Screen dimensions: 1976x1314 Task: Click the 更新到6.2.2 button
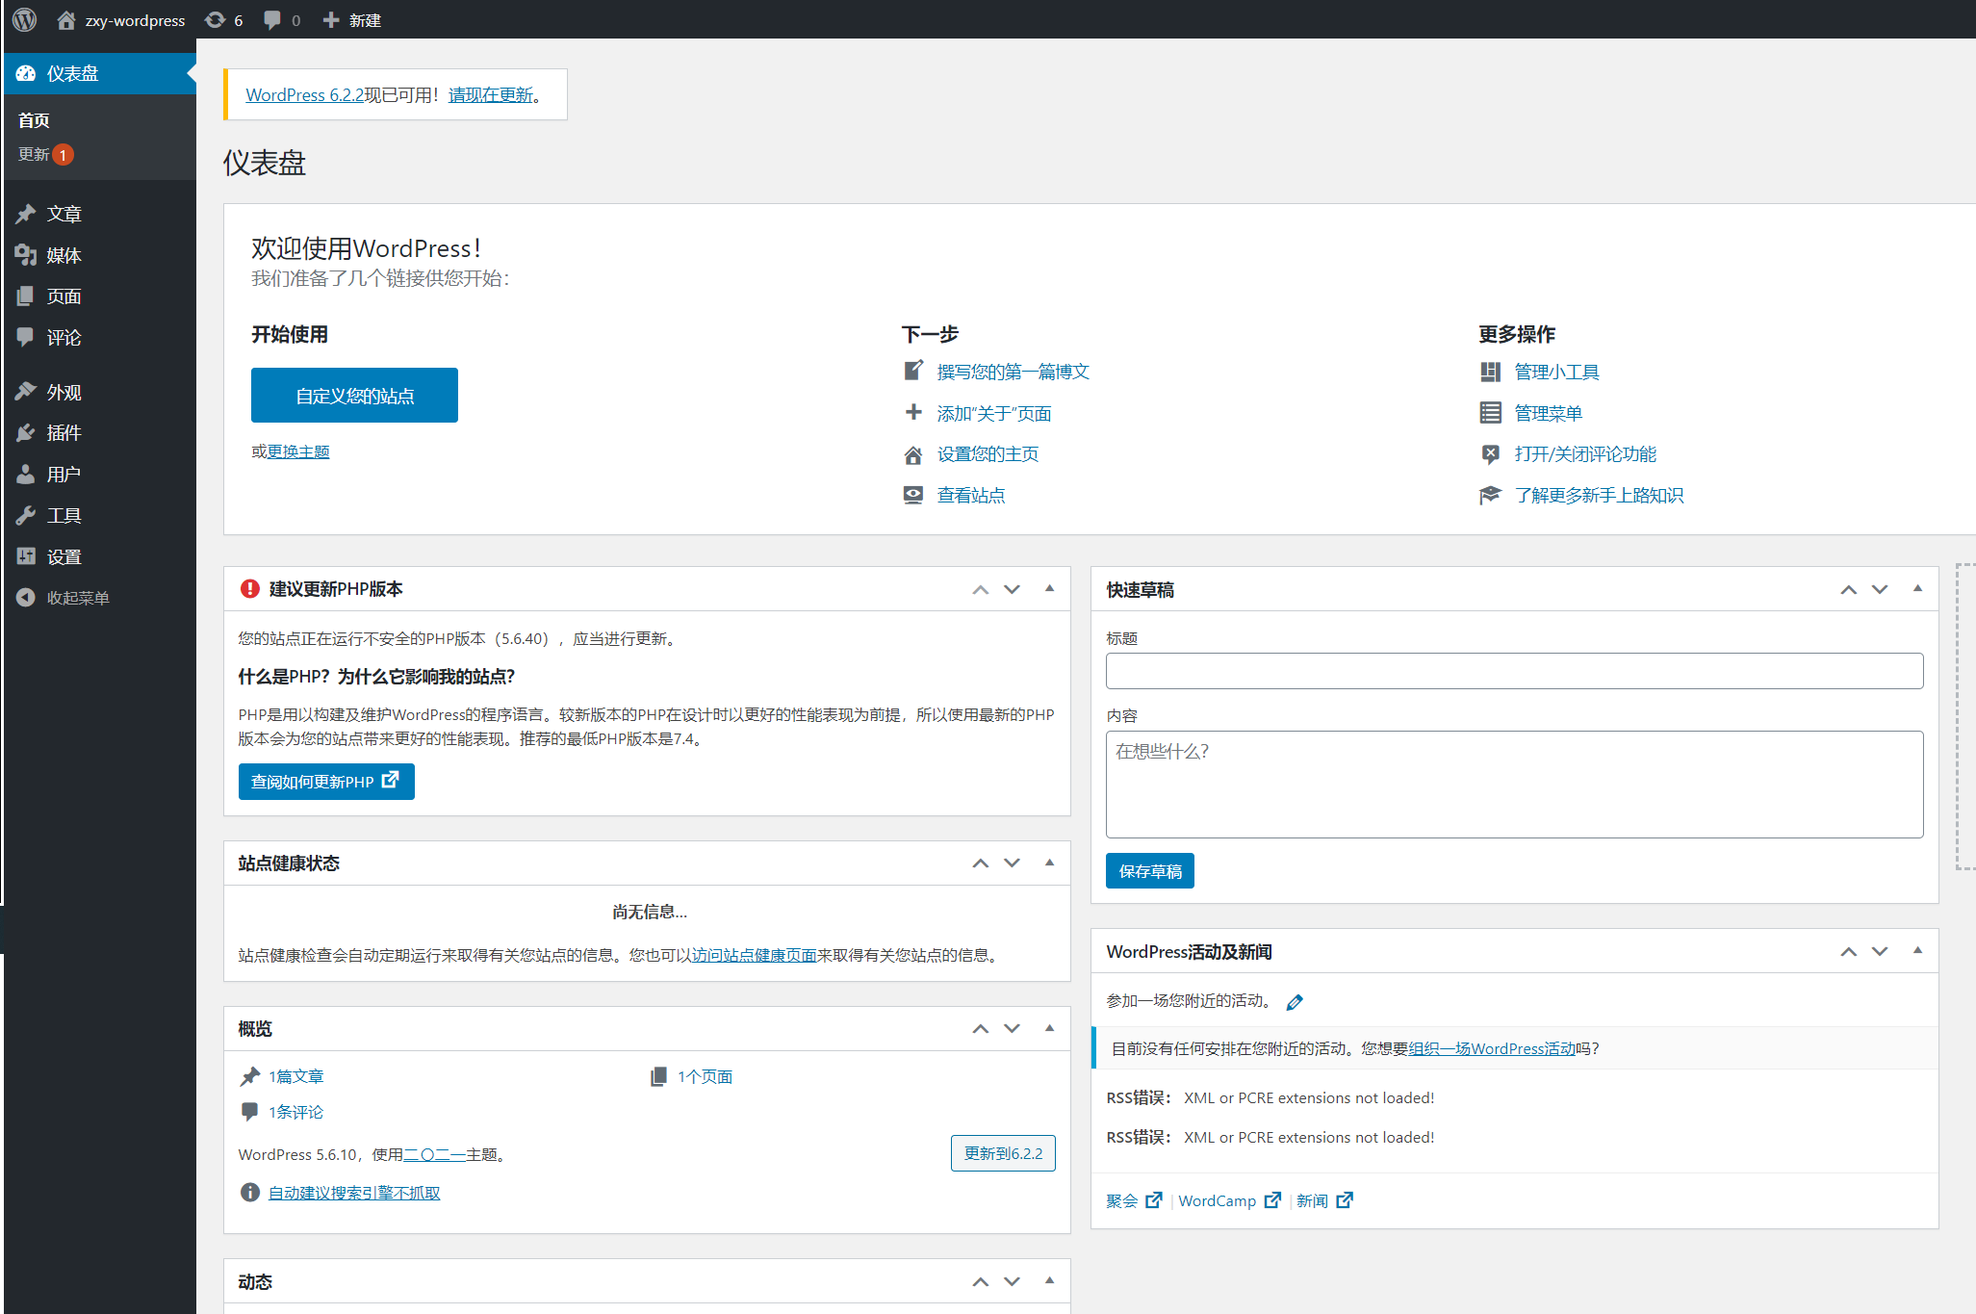pos(1003,1153)
